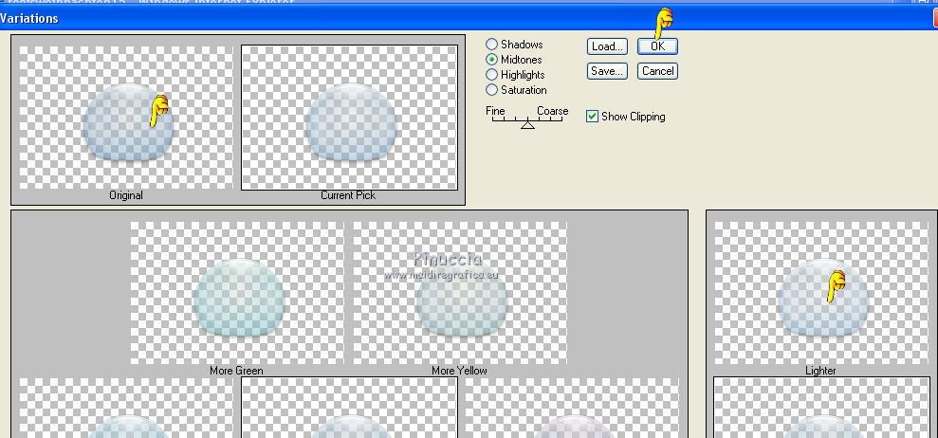This screenshot has width=938, height=438.
Task: Click the More Green thumbnail
Action: click(237, 293)
